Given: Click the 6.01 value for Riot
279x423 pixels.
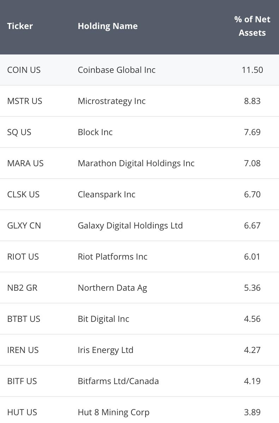Looking at the screenshot, I should [253, 256].
